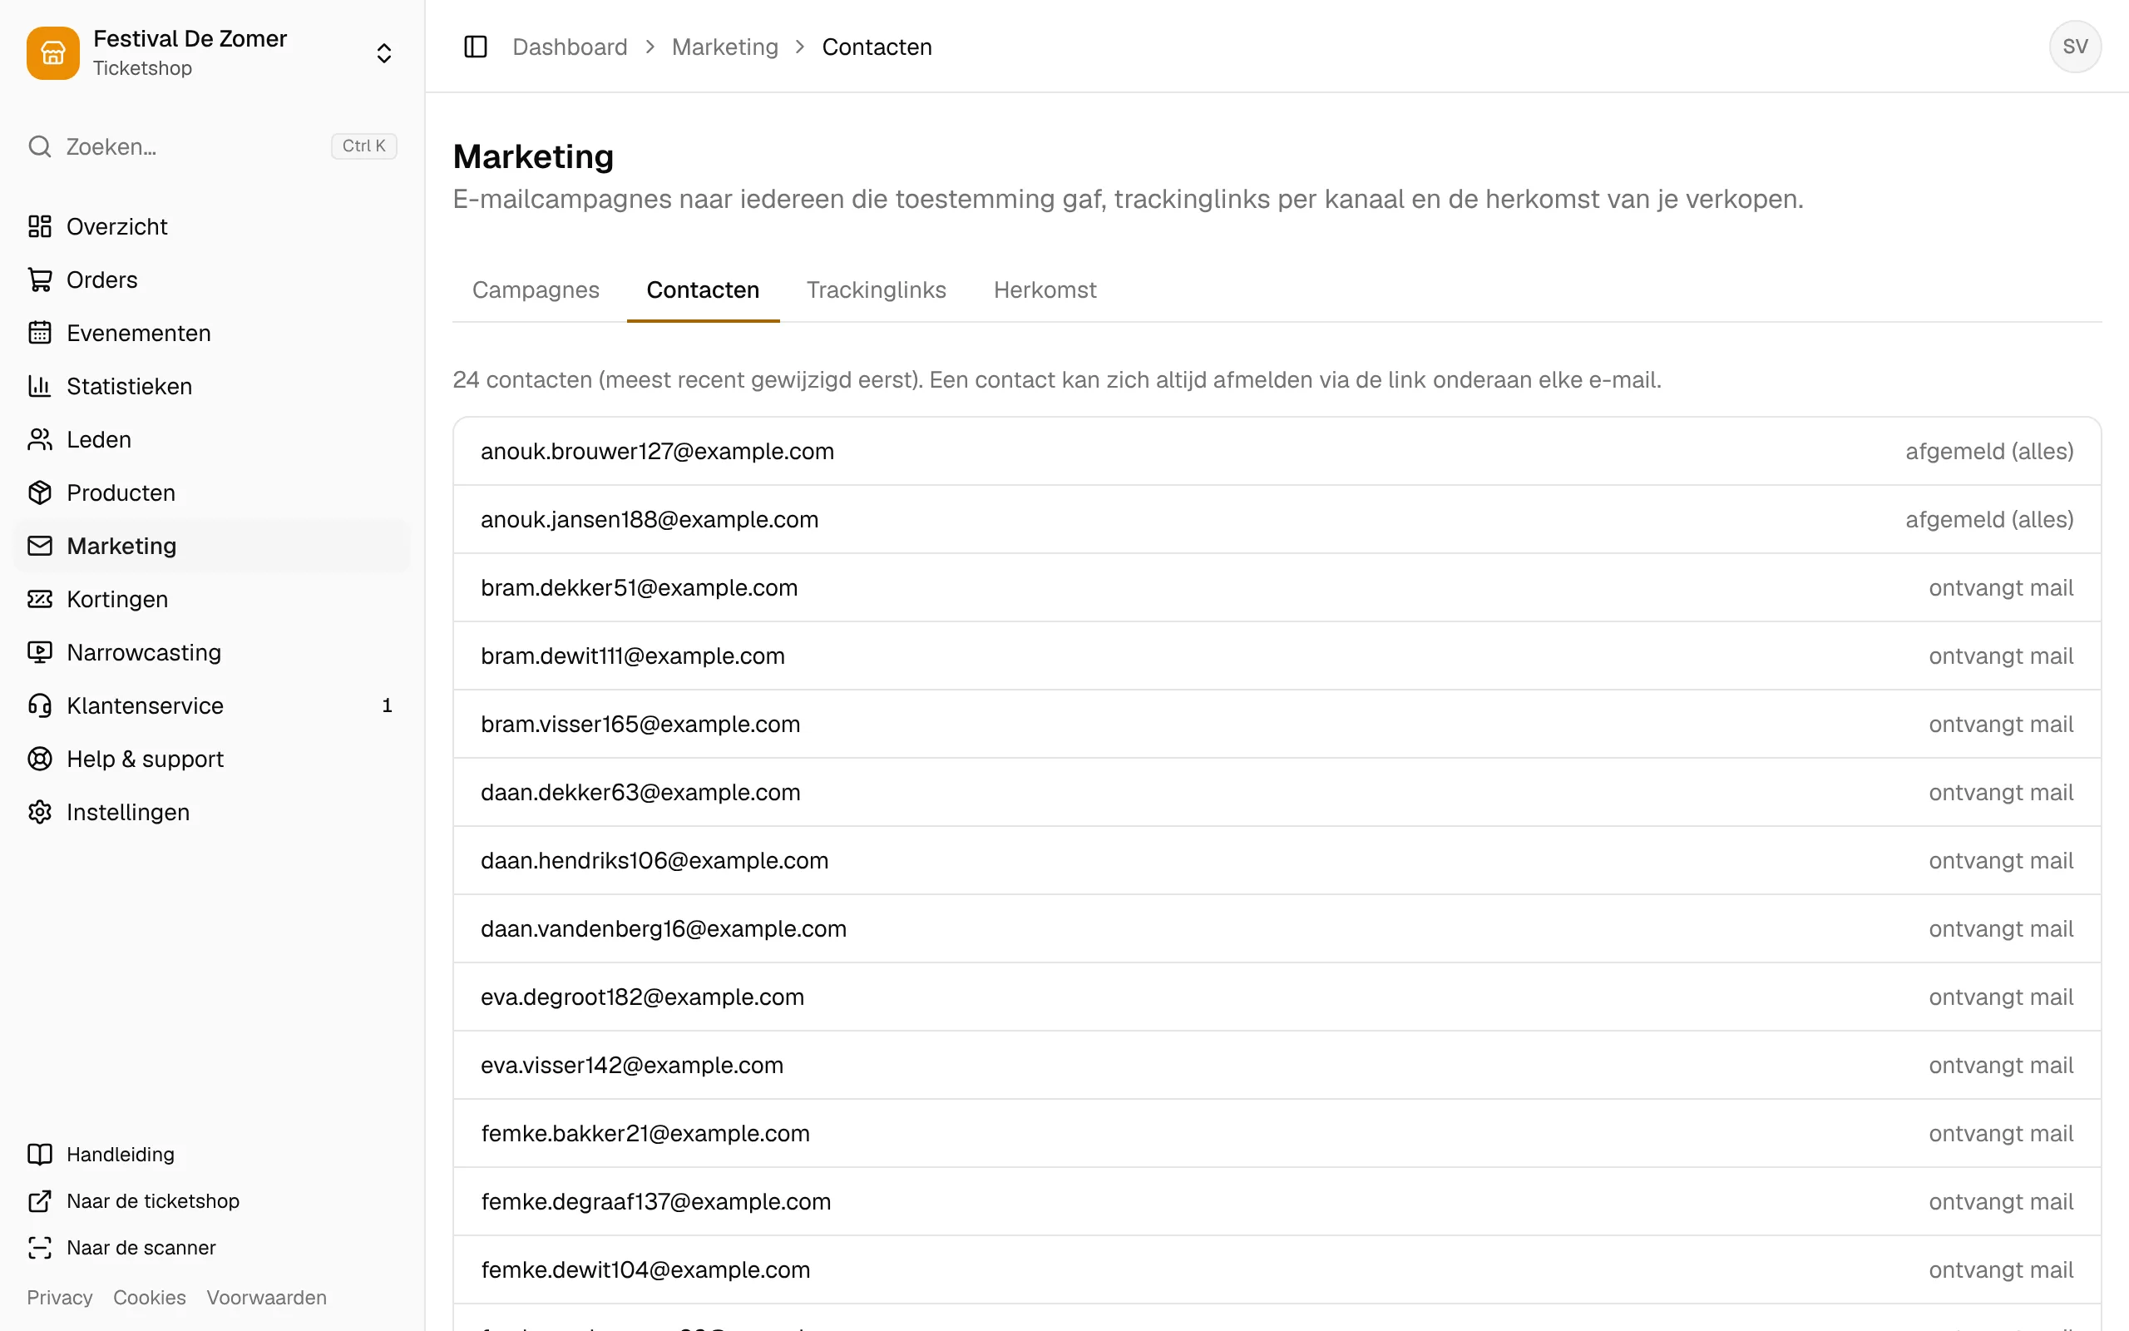The height and width of the screenshot is (1331, 2129).
Task: Open the SV user avatar menu
Action: point(2075,47)
